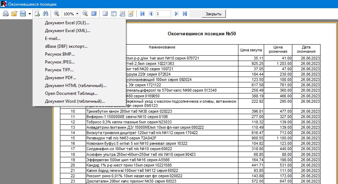Click row number 15 cell
Viewport: 338px width, 184px height.
pyautogui.click(x=73, y=138)
